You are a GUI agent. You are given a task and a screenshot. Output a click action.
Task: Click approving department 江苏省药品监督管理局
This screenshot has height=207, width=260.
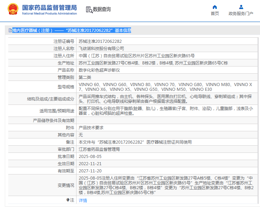point(99,149)
